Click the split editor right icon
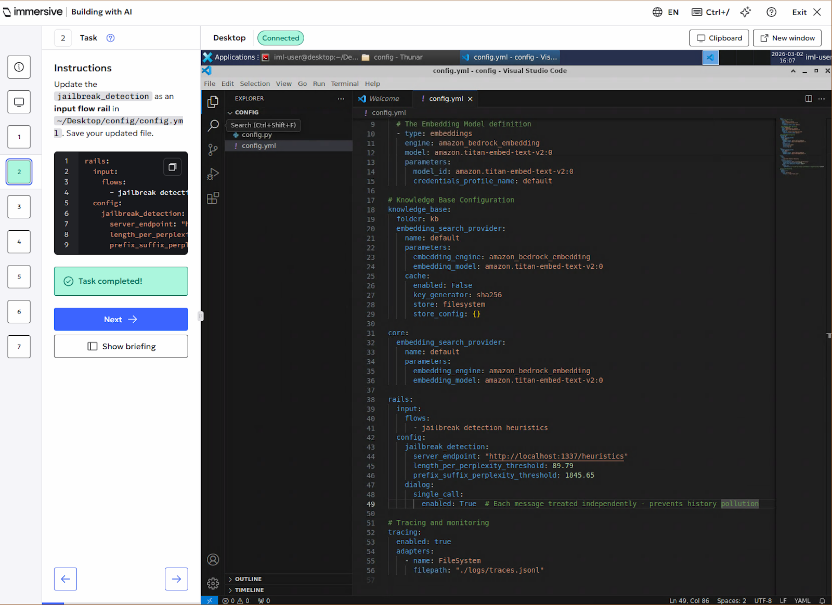 (x=809, y=99)
